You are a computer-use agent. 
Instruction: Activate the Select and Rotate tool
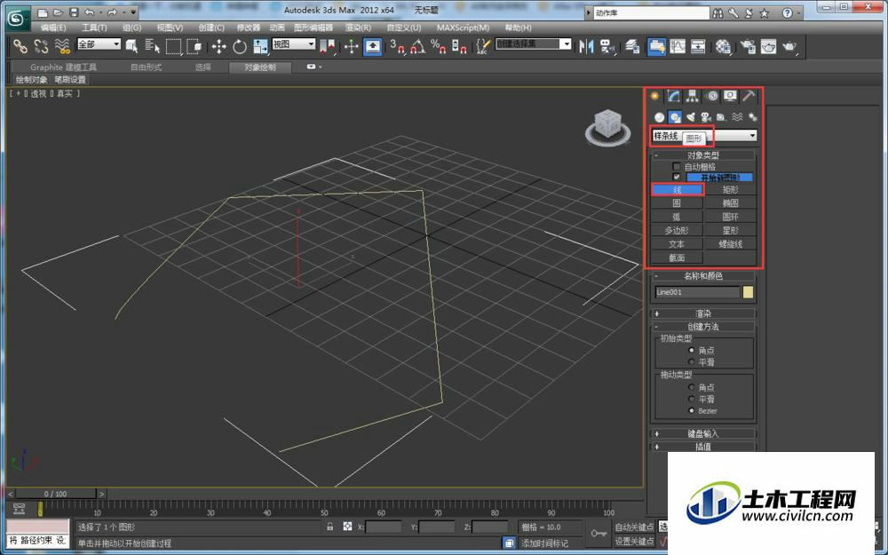coord(240,46)
